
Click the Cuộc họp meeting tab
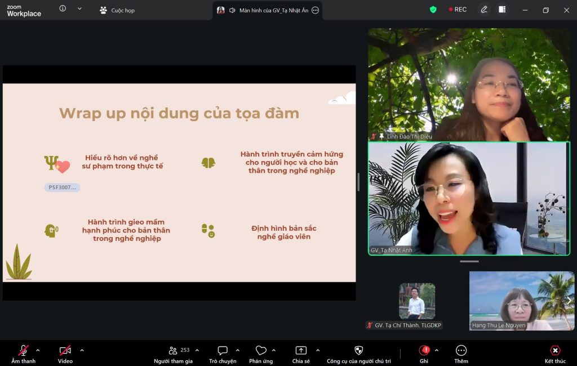117,10
